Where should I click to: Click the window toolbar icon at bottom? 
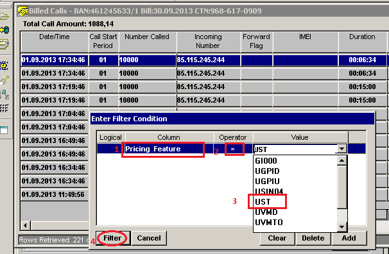[x=4, y=130]
